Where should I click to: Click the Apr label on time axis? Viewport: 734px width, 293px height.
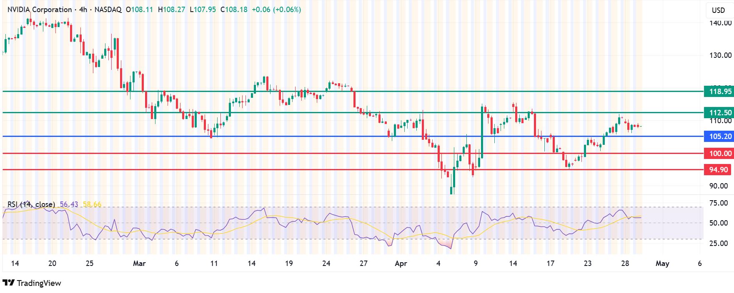tap(401, 263)
